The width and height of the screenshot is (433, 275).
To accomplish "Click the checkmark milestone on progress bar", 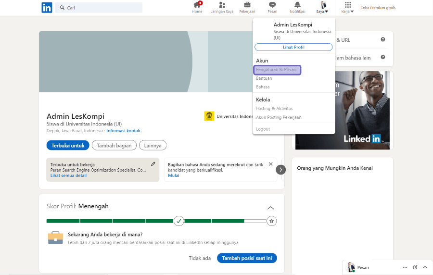I will (178, 221).
